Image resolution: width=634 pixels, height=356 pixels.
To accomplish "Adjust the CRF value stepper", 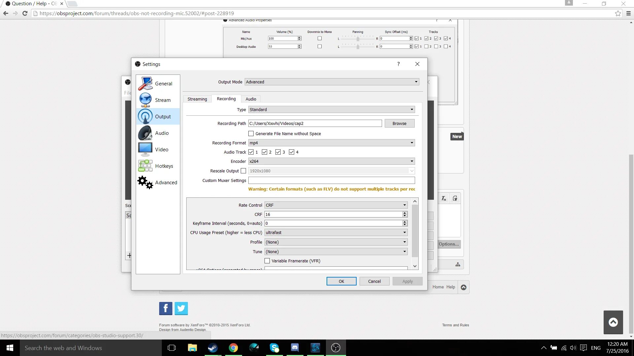I will point(405,214).
